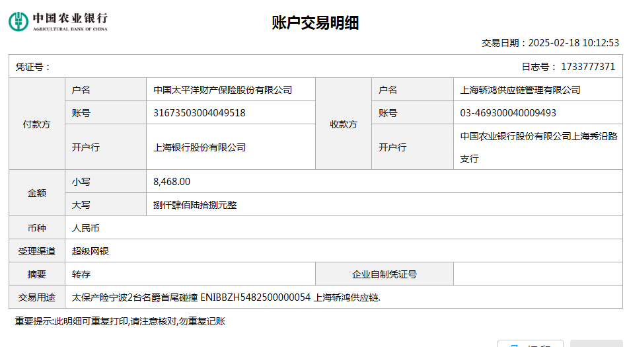Click the summary value 转存
The height and width of the screenshot is (347, 625).
pos(81,274)
